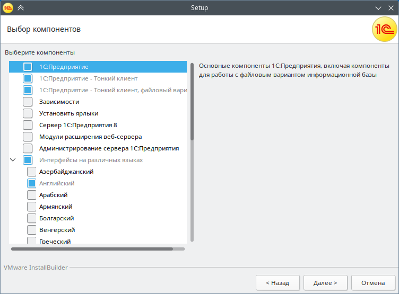Go back with the Назад button
Viewport: 399px width, 294px height.
click(277, 283)
